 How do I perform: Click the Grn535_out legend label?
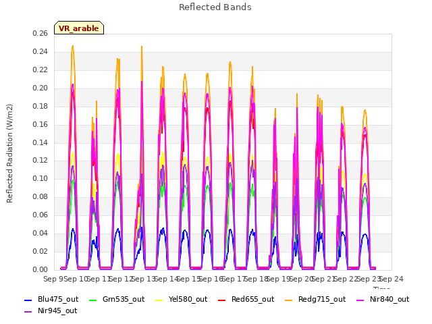point(124,300)
